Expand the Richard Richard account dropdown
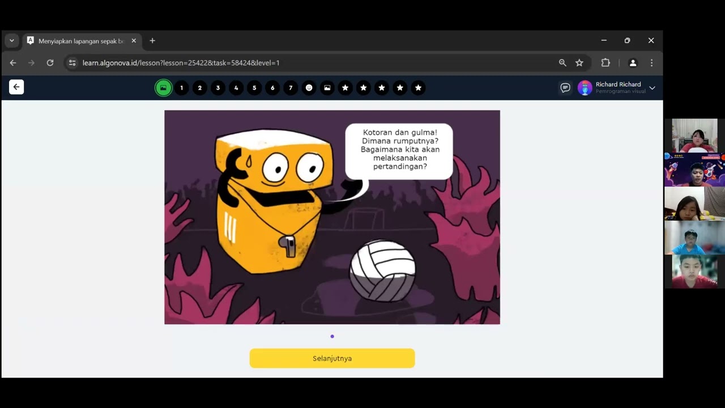Screen dimensions: 725x408 [652, 88]
